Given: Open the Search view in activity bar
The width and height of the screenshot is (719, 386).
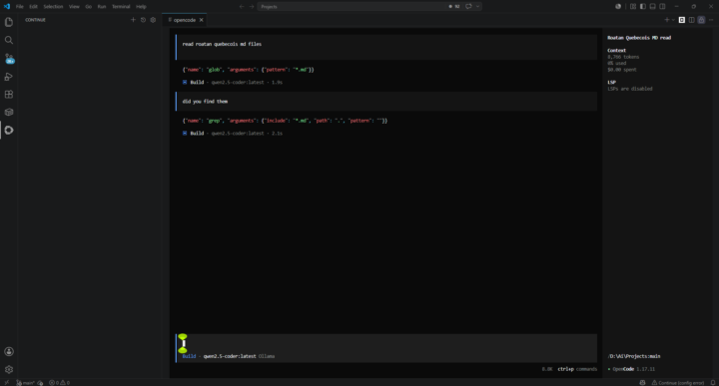Looking at the screenshot, I should click(9, 40).
